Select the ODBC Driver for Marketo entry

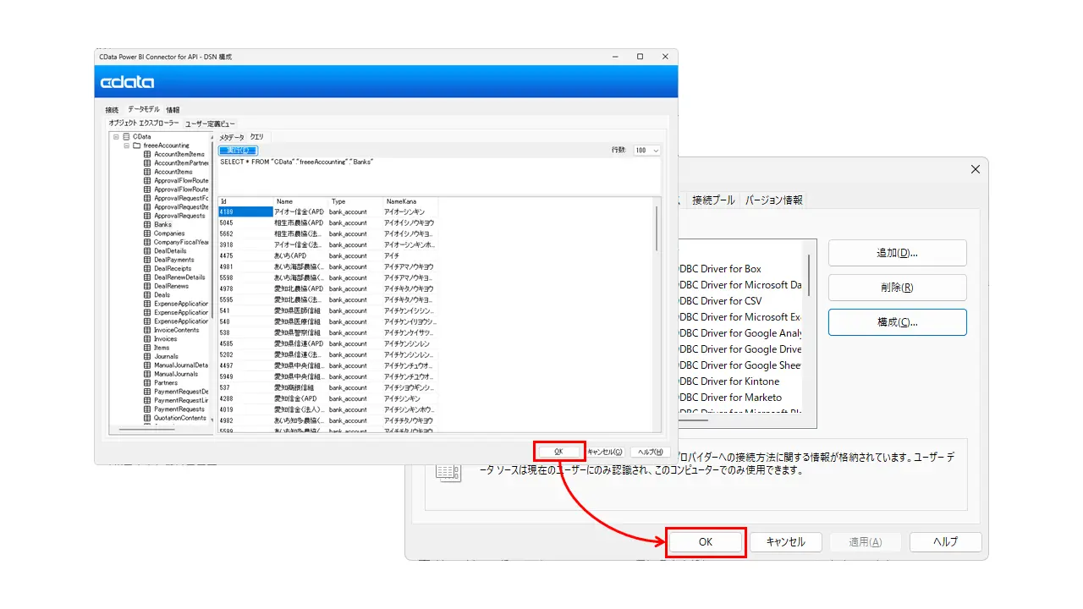click(x=730, y=398)
